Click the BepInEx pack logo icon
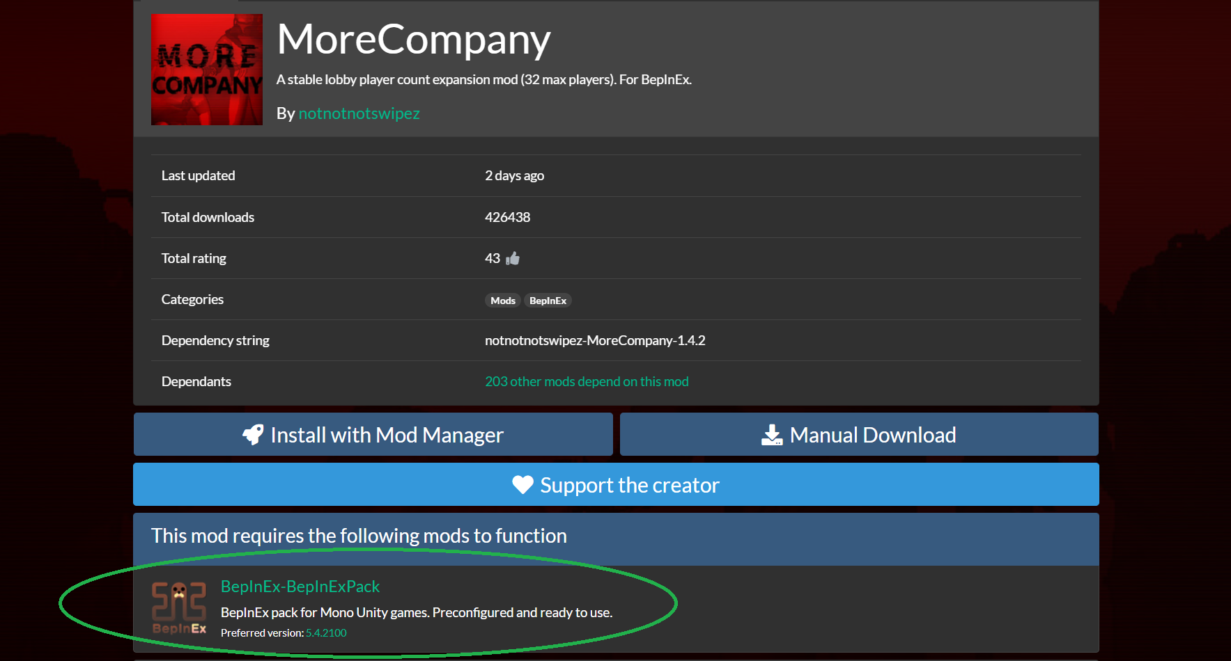 coord(179,608)
